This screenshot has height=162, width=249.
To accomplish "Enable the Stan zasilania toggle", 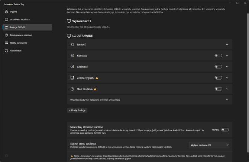I will tap(218, 89).
